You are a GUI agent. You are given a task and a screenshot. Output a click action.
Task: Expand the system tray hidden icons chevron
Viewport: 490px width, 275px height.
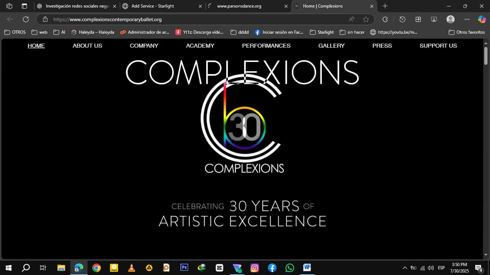(405, 268)
